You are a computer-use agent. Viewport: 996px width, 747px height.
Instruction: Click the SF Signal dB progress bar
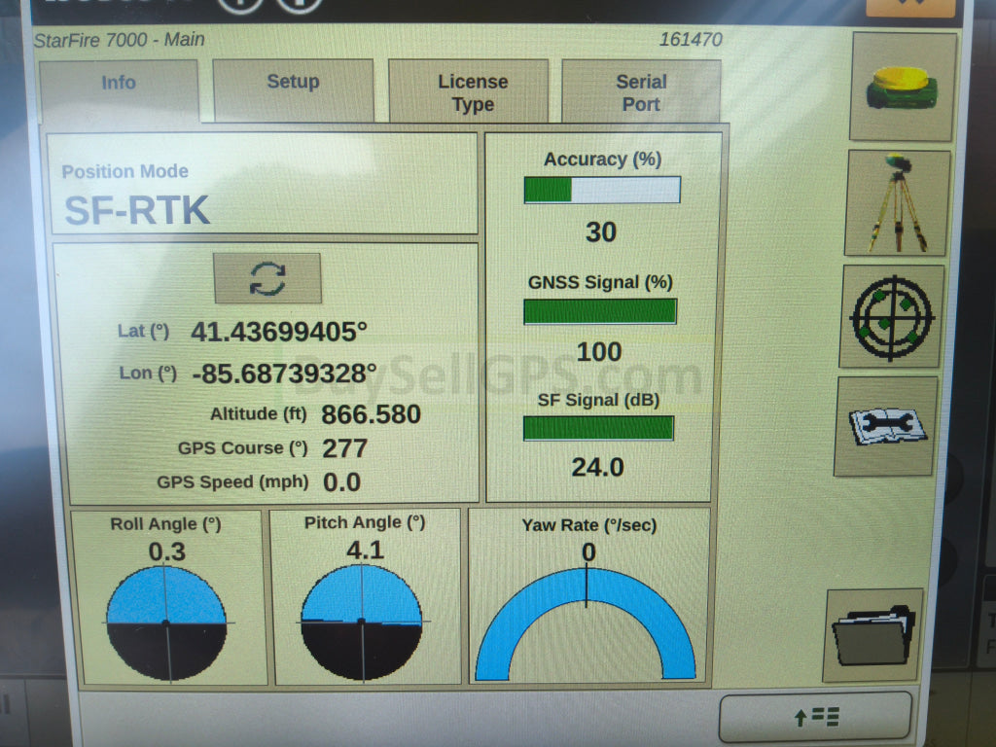coord(598,428)
